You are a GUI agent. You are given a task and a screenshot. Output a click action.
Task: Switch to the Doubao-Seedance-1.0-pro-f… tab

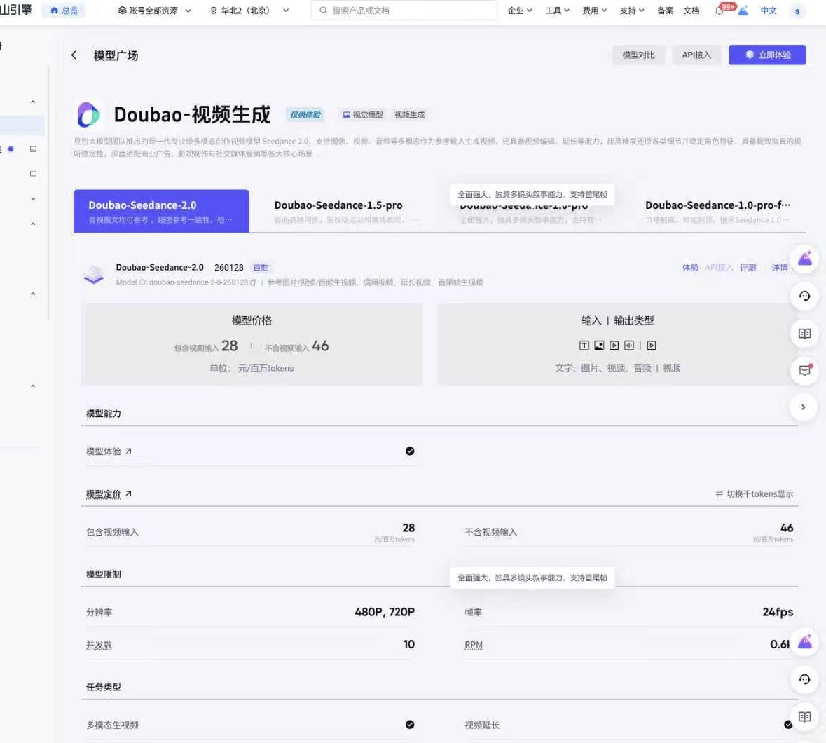click(x=718, y=211)
